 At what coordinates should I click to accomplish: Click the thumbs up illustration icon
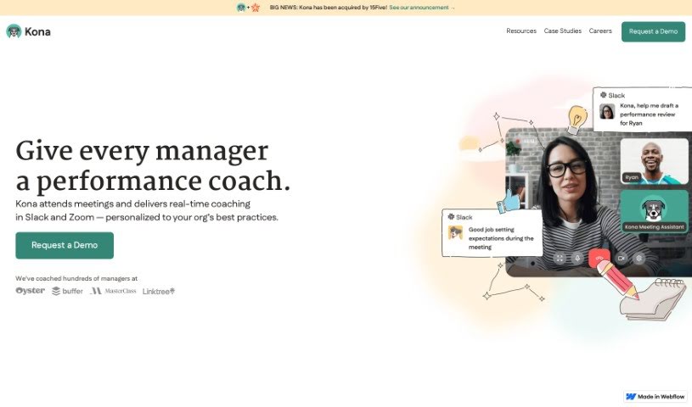508,202
